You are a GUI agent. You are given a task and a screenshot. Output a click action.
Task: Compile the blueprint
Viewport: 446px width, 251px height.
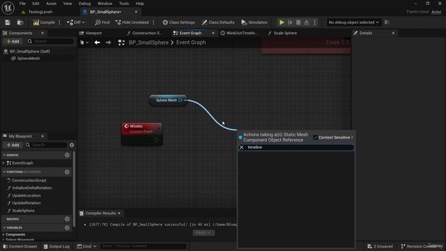[x=44, y=22]
